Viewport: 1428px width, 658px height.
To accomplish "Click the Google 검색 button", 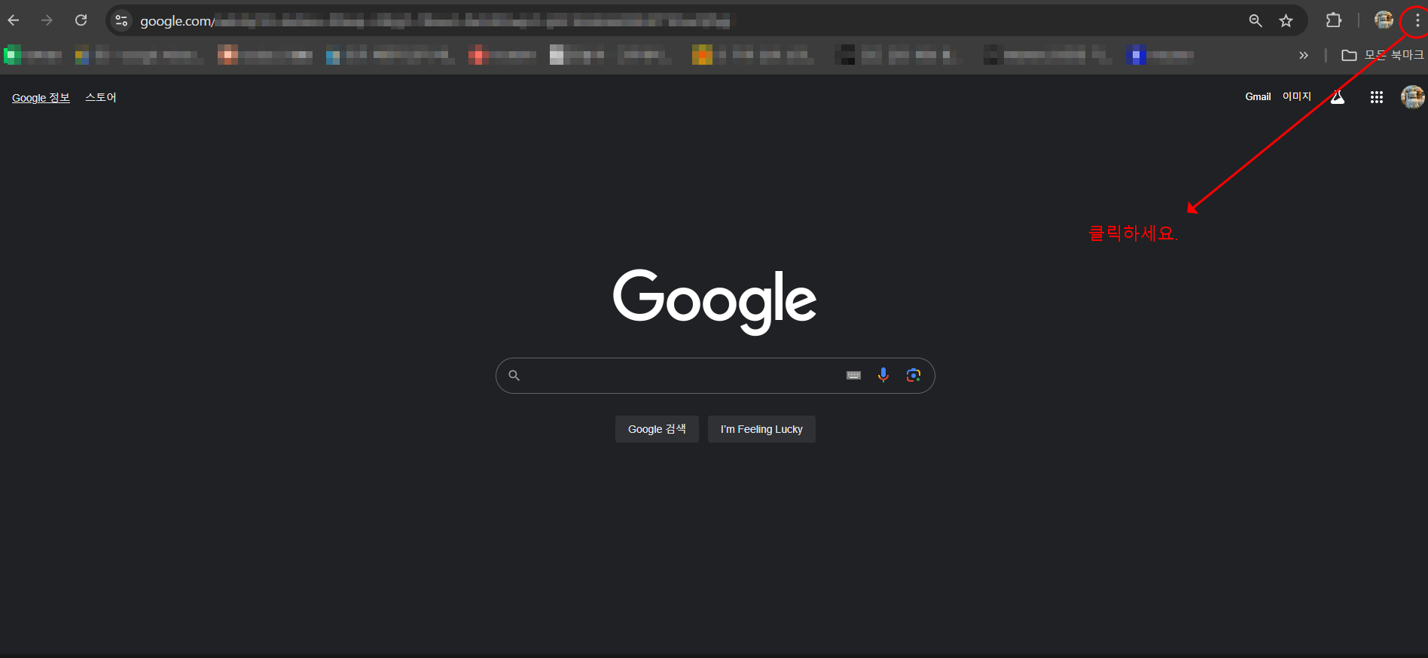I will (x=657, y=429).
